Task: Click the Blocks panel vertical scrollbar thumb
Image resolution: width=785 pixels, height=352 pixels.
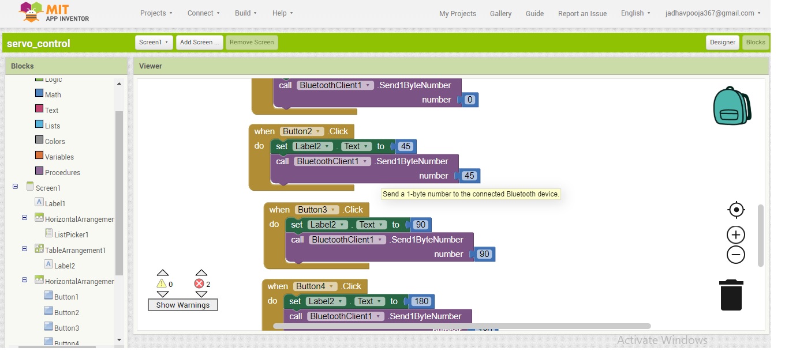Action: pyautogui.click(x=119, y=193)
